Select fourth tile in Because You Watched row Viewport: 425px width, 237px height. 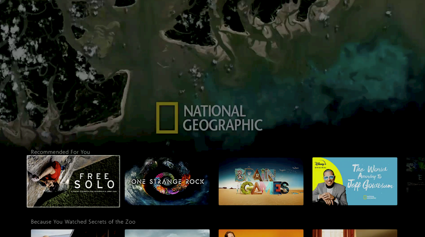355,233
